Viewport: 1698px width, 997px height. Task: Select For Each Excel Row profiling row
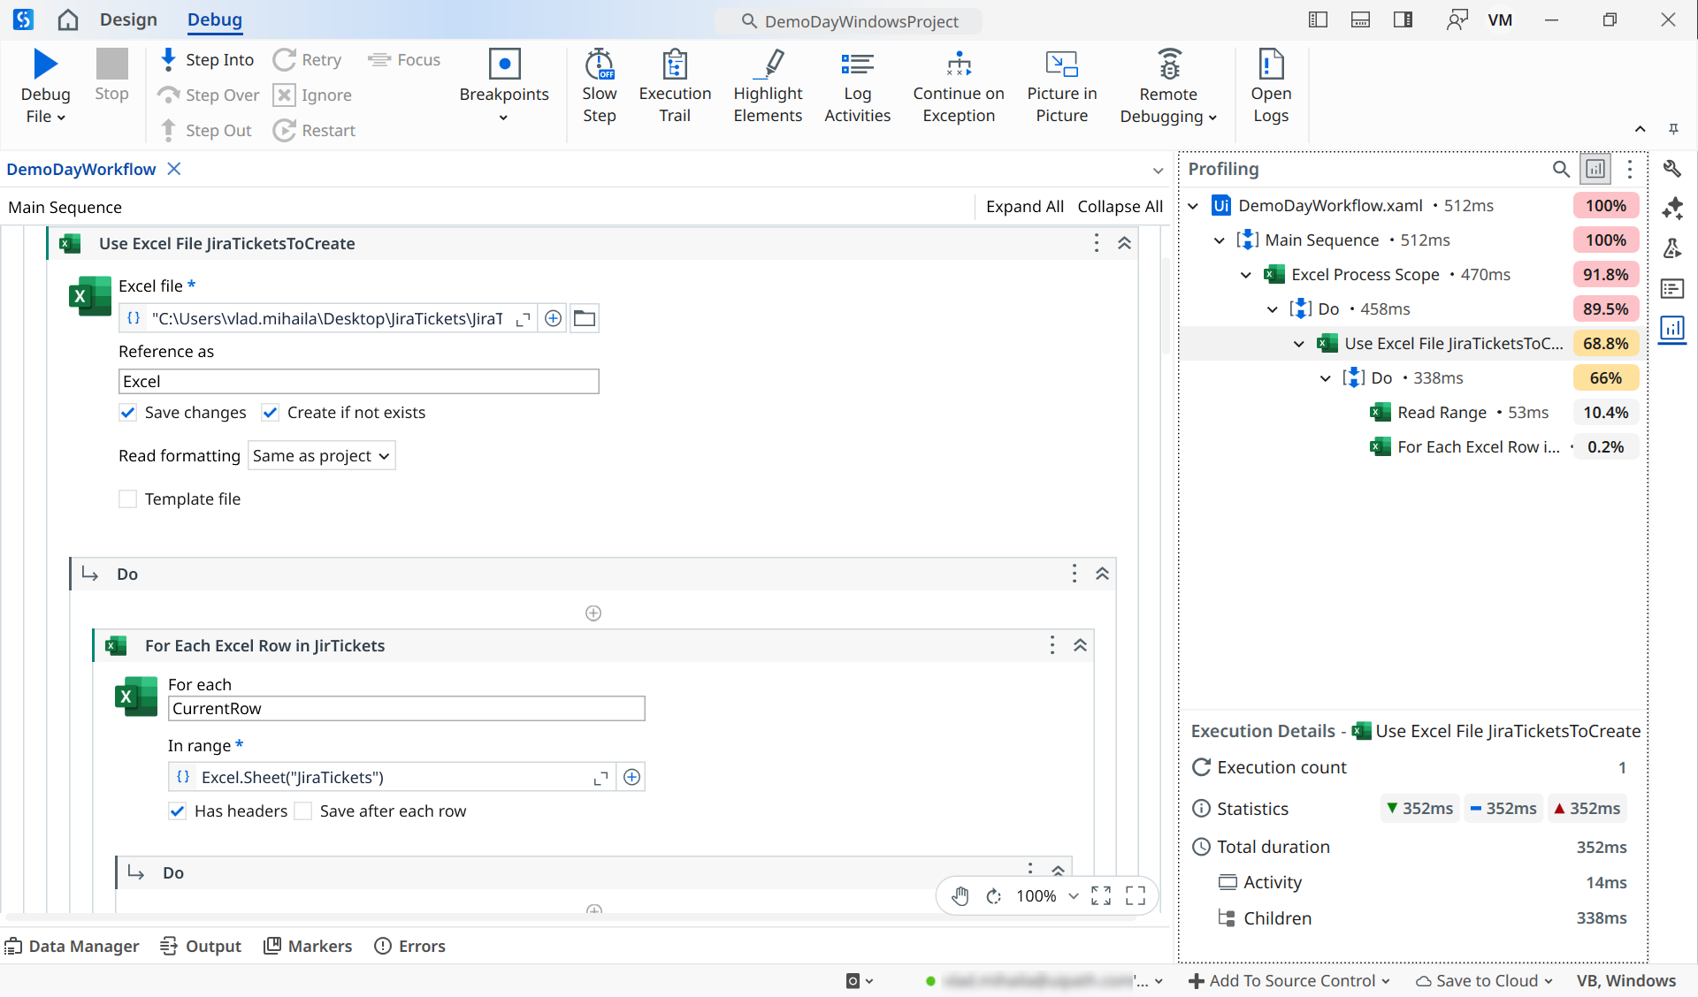pos(1413,447)
